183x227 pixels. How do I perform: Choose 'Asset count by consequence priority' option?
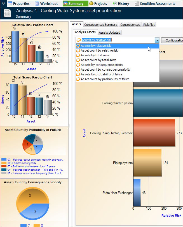tap(118, 70)
